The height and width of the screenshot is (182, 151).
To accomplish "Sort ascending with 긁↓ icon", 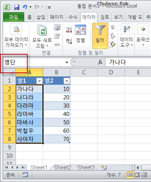I will pyautogui.click(x=69, y=30).
